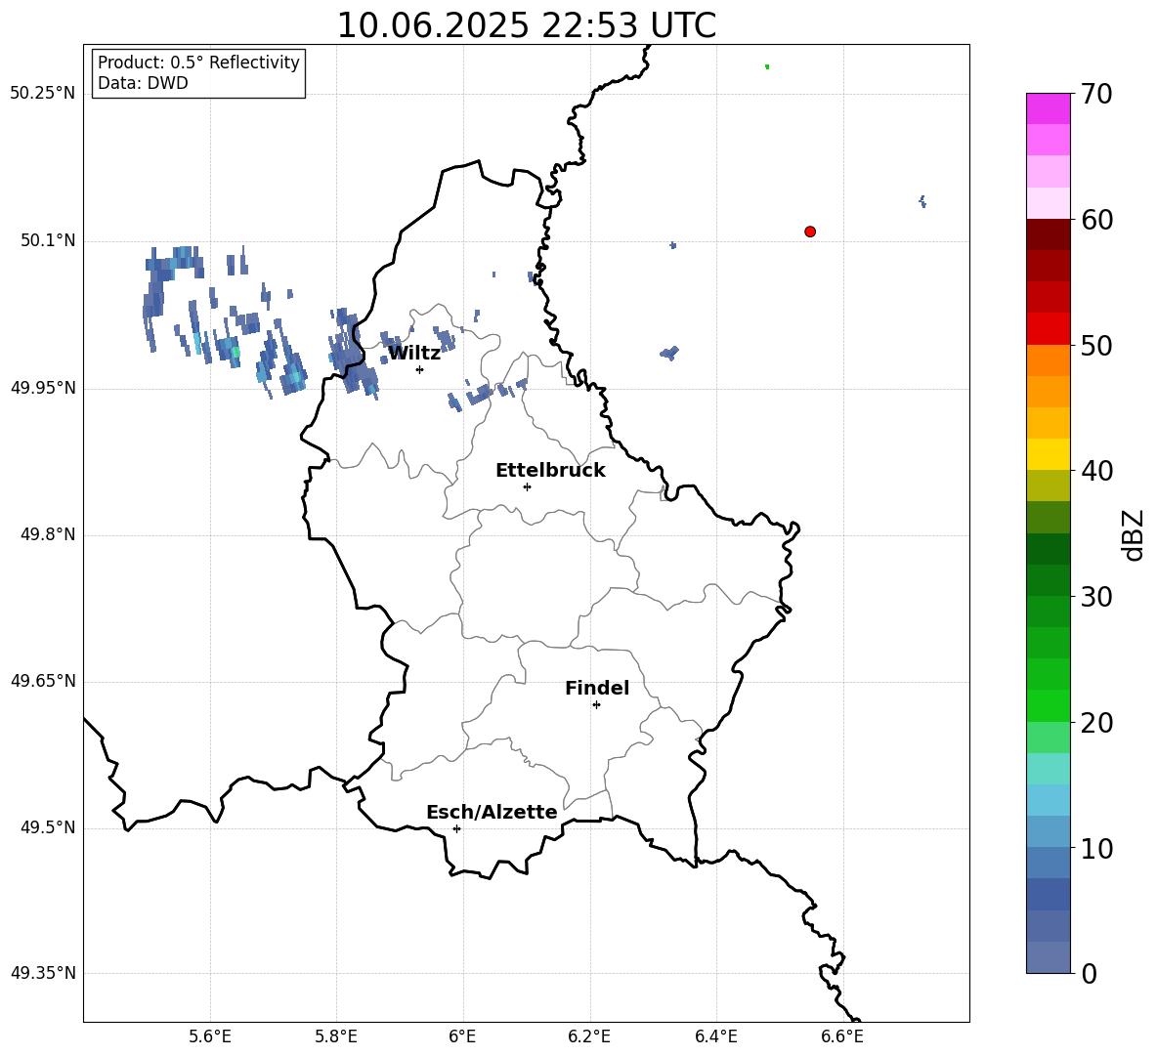
Task: Click the colorbar tick label '60'
Action: 1096,220
